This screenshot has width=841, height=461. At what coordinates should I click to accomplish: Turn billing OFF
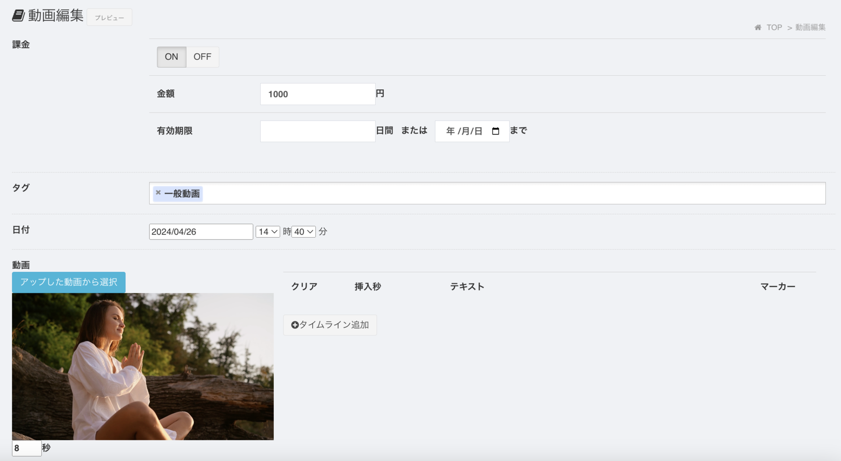click(202, 57)
